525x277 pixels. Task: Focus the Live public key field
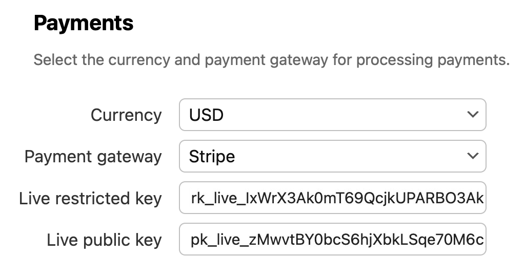coord(332,240)
